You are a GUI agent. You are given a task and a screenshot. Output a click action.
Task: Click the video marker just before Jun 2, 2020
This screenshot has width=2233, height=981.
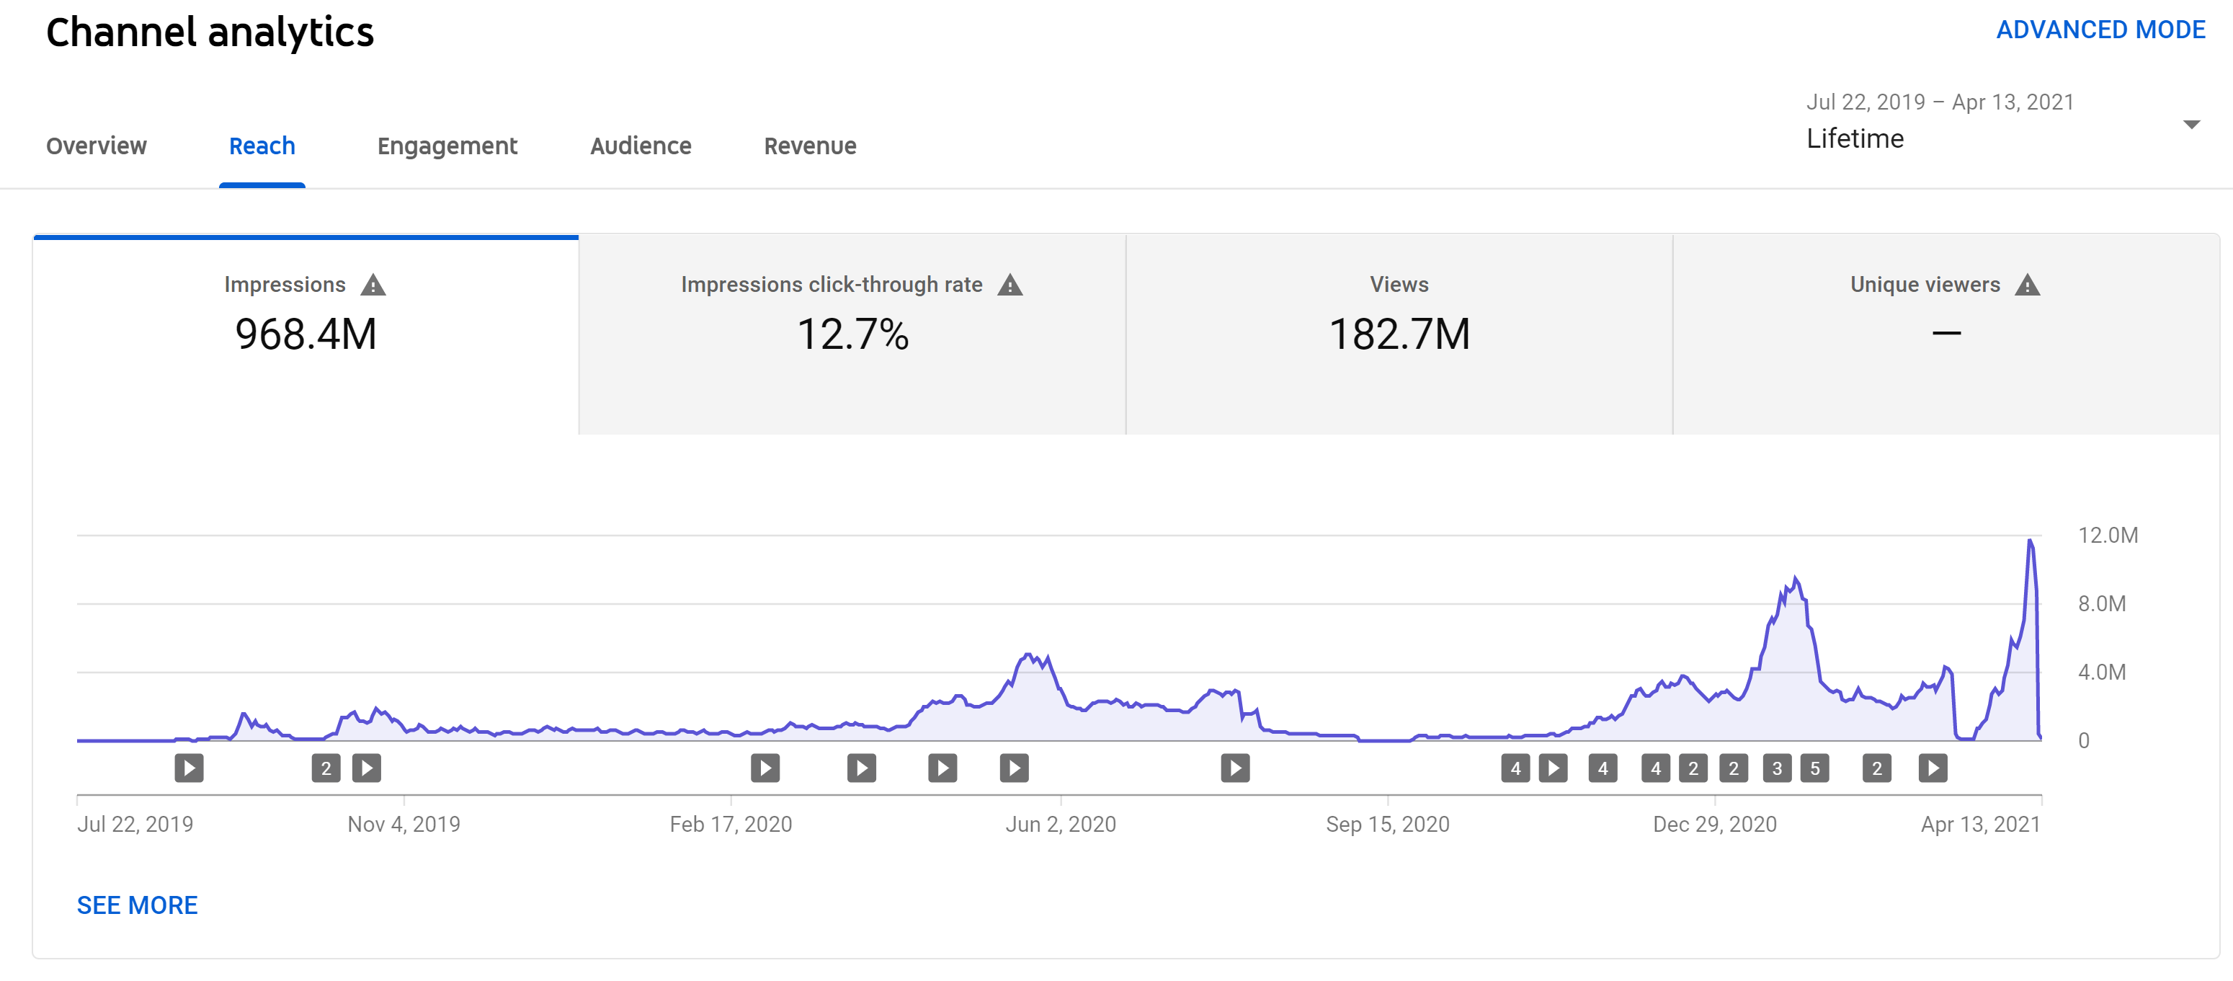tap(1015, 768)
